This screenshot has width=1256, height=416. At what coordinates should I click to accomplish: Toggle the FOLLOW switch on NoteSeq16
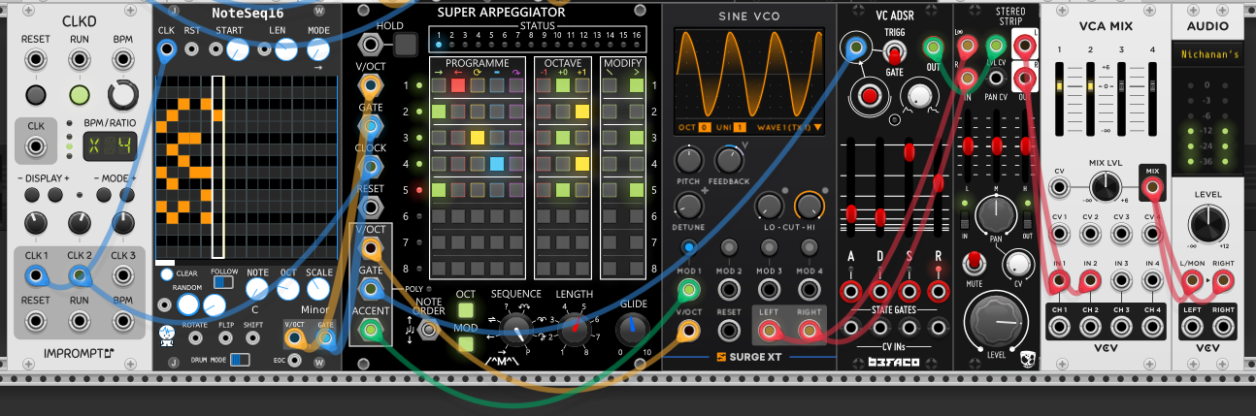(224, 282)
